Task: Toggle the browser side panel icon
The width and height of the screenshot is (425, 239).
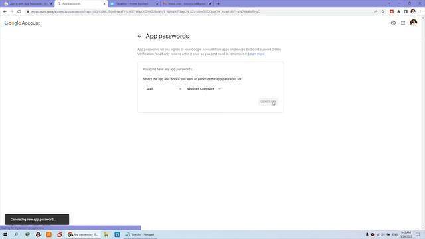Action: click(406, 12)
